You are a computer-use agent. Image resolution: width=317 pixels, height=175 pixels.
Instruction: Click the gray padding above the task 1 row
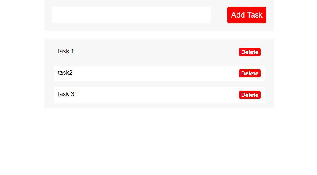pyautogui.click(x=159, y=41)
